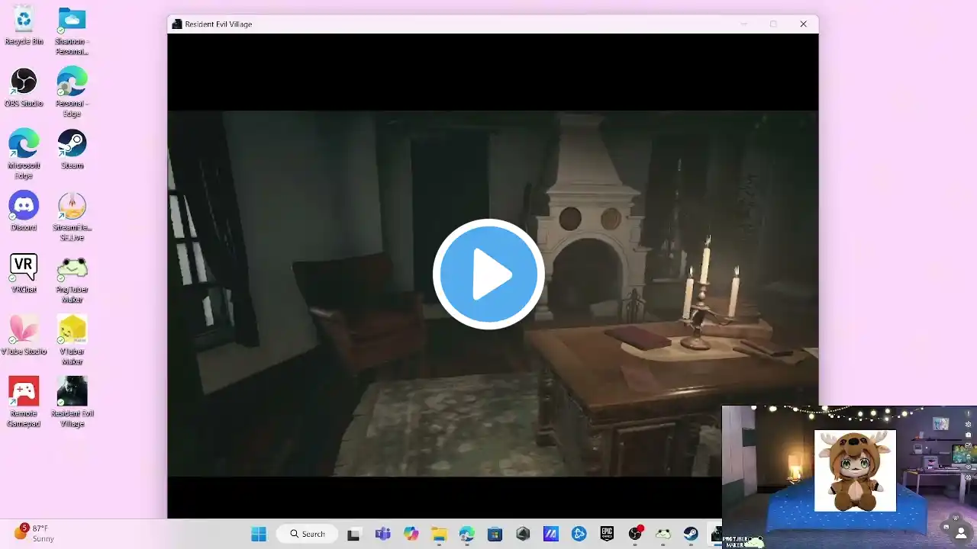This screenshot has width=977, height=549.
Task: Click the PngTuber avatar profile button
Action: (x=960, y=531)
